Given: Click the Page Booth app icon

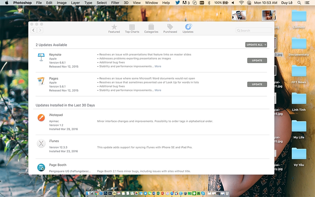Looking at the screenshot, I should point(41,167).
